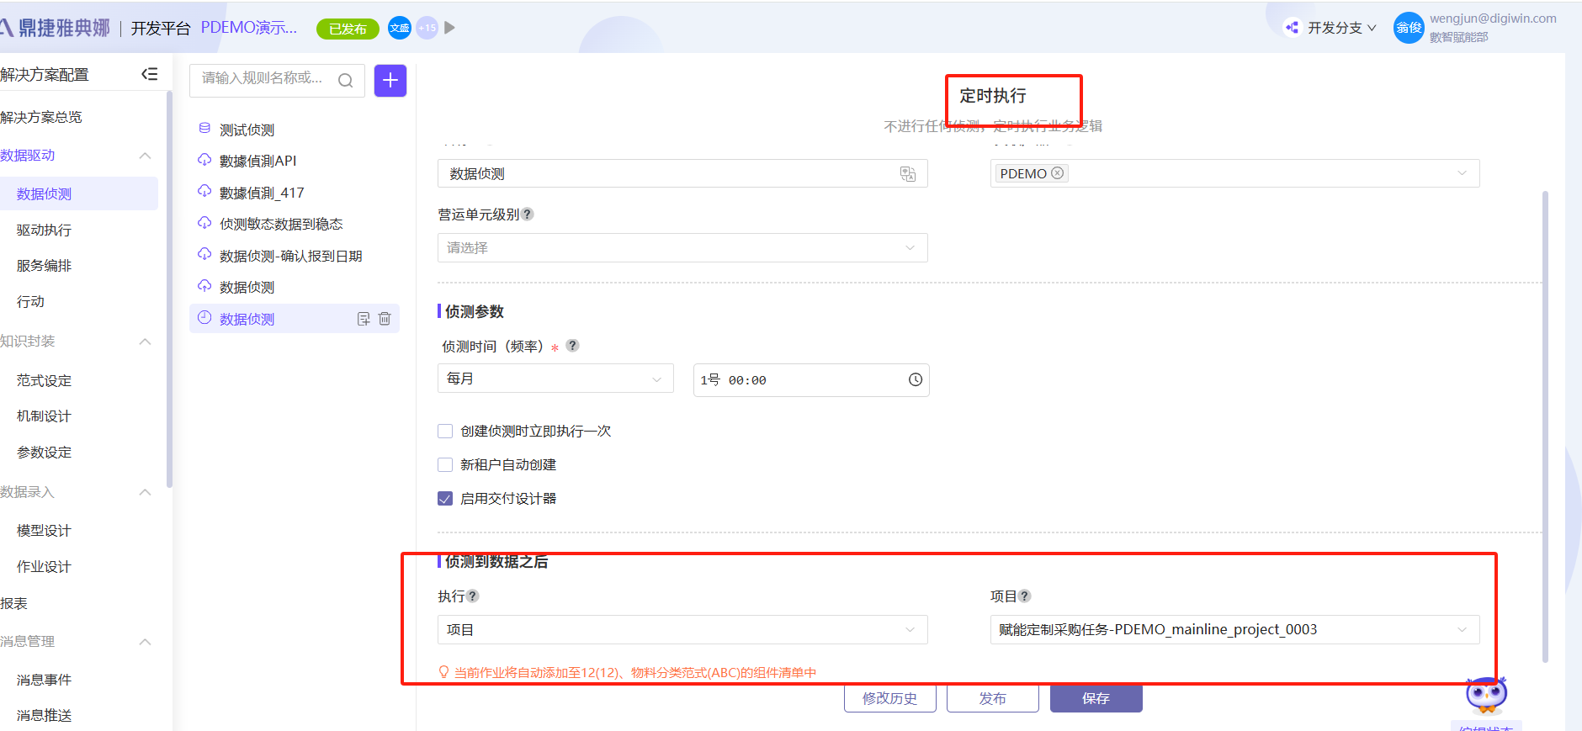The height and width of the screenshot is (731, 1582).
Task: Show help for 营运单元级别
Action: (x=528, y=214)
